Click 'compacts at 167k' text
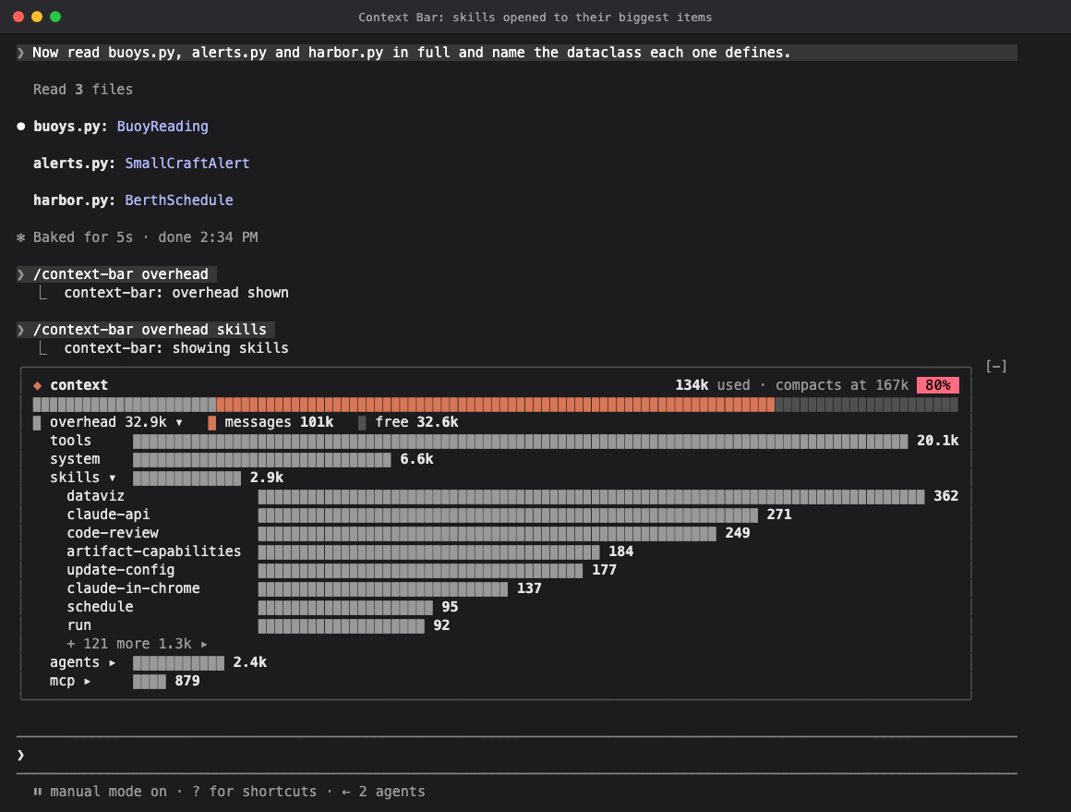The width and height of the screenshot is (1071, 812). pyautogui.click(x=841, y=385)
